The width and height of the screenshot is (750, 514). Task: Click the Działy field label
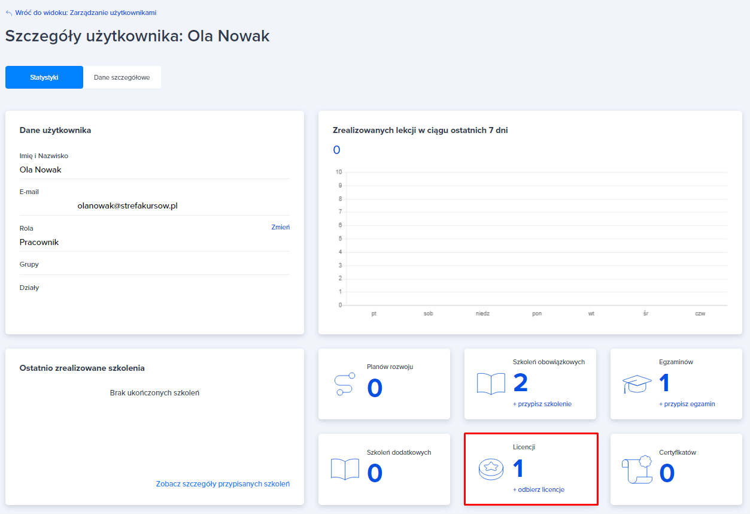tap(29, 288)
